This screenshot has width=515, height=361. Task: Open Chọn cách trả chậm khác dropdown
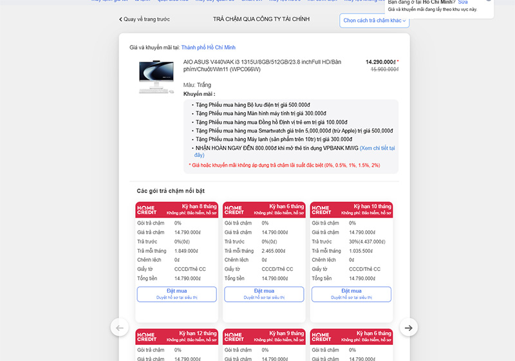pos(375,21)
